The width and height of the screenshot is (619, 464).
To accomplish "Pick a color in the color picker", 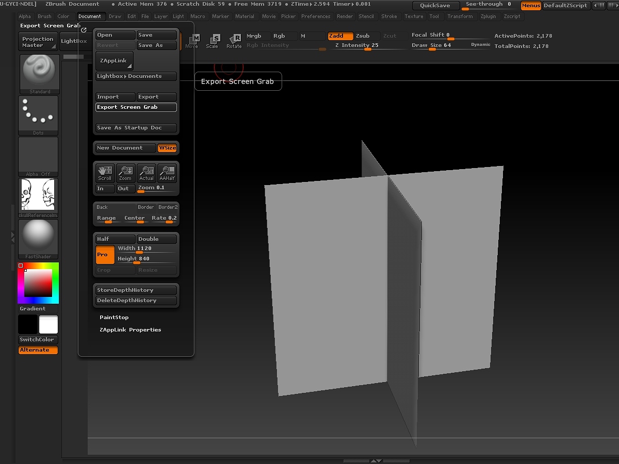I will [38, 283].
